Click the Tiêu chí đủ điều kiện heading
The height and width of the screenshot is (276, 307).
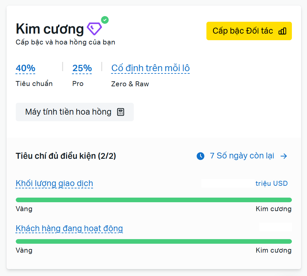click(66, 156)
